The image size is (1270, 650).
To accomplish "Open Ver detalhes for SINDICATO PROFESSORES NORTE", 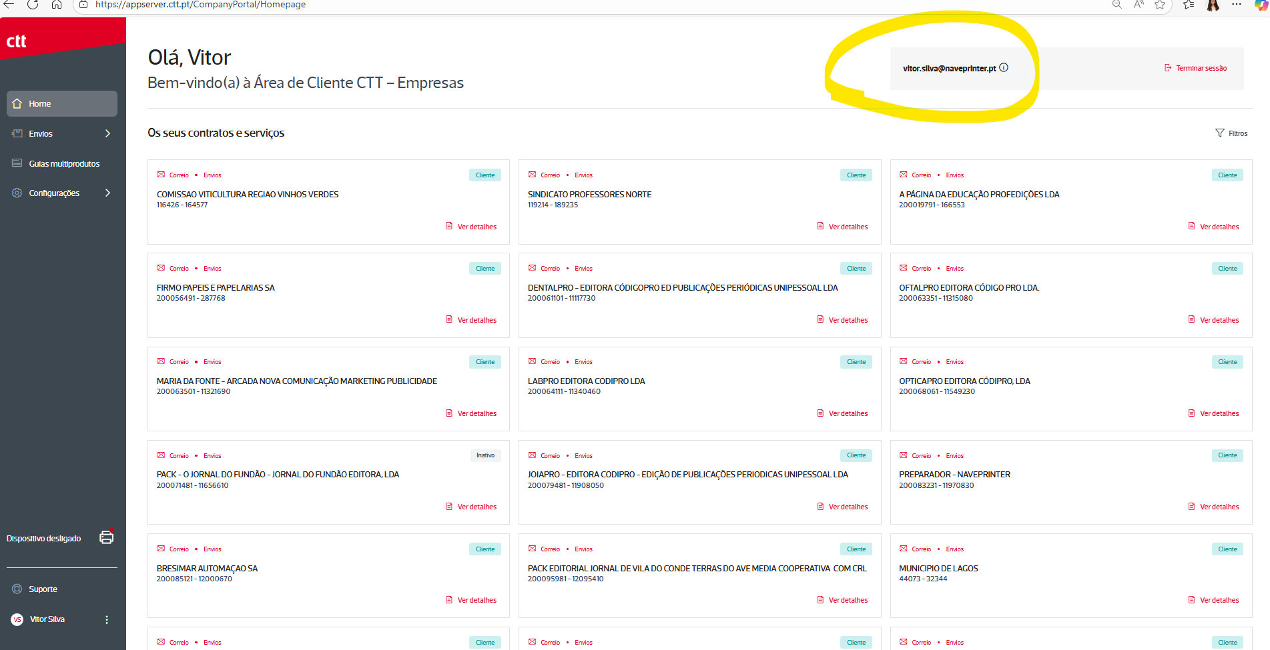I will (842, 227).
